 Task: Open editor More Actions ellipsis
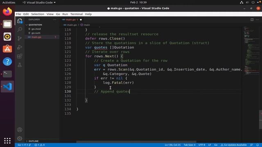257,20
